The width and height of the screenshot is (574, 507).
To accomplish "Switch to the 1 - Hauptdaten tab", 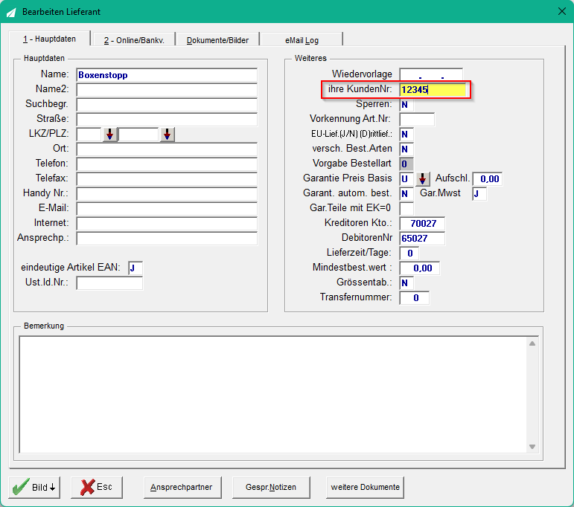I will tap(49, 39).
